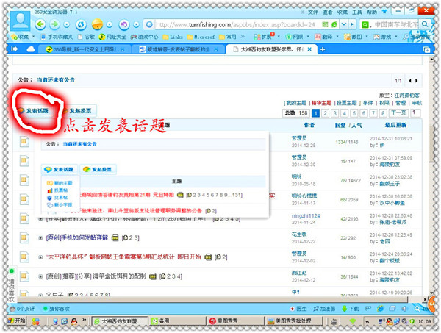The image size is (441, 333).
Task: Open the 常用 bookmark folder
Action: tap(228, 37)
